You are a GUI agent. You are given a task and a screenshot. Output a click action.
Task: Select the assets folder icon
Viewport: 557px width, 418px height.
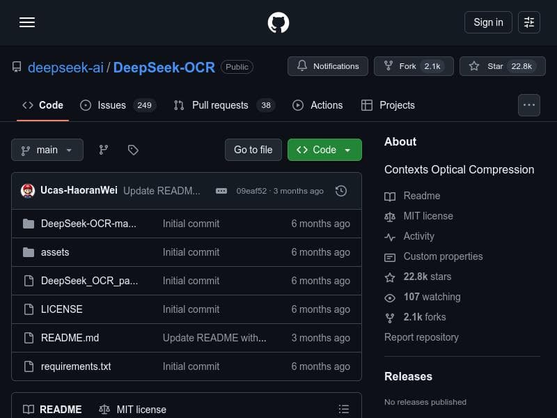(x=29, y=252)
